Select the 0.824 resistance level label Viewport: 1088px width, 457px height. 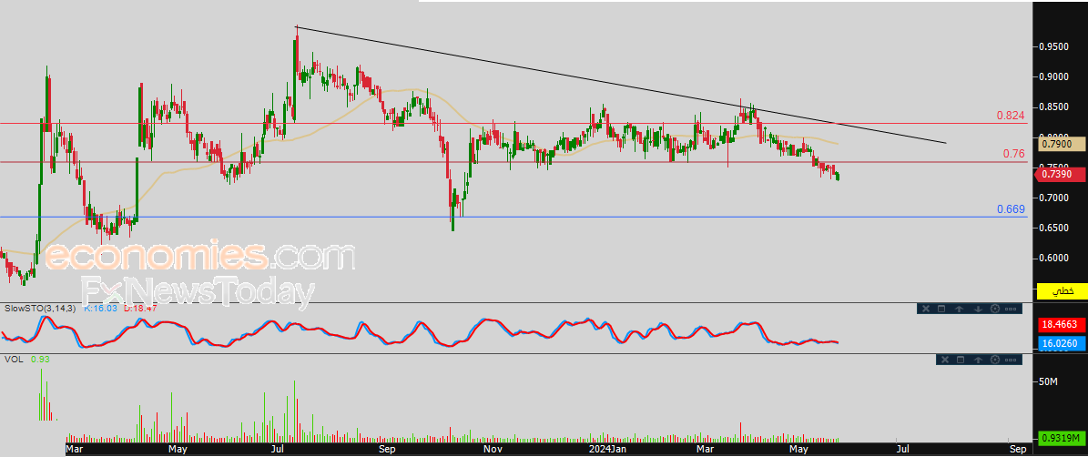coord(1011,115)
